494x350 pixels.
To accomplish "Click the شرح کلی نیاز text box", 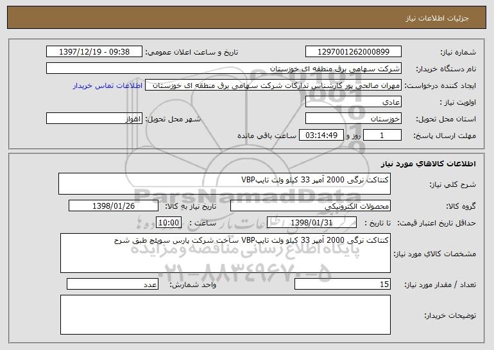I will point(225,183).
